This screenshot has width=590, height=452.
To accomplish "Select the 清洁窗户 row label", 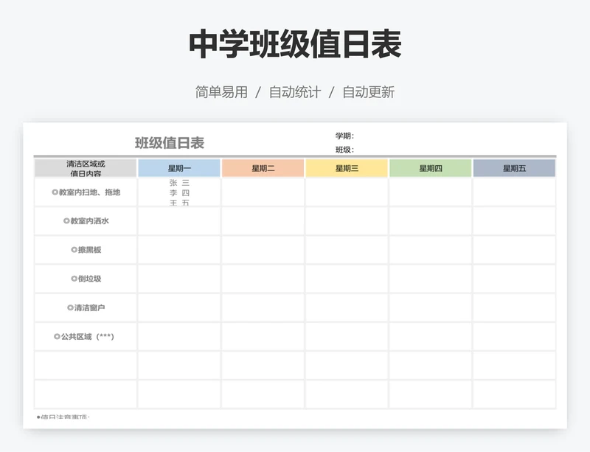I will point(86,308).
